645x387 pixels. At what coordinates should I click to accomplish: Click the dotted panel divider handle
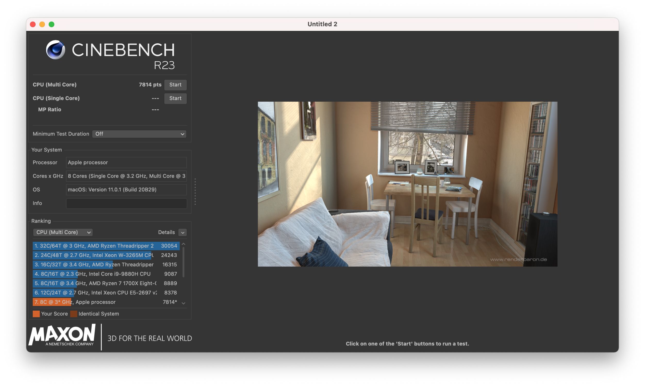point(195,192)
